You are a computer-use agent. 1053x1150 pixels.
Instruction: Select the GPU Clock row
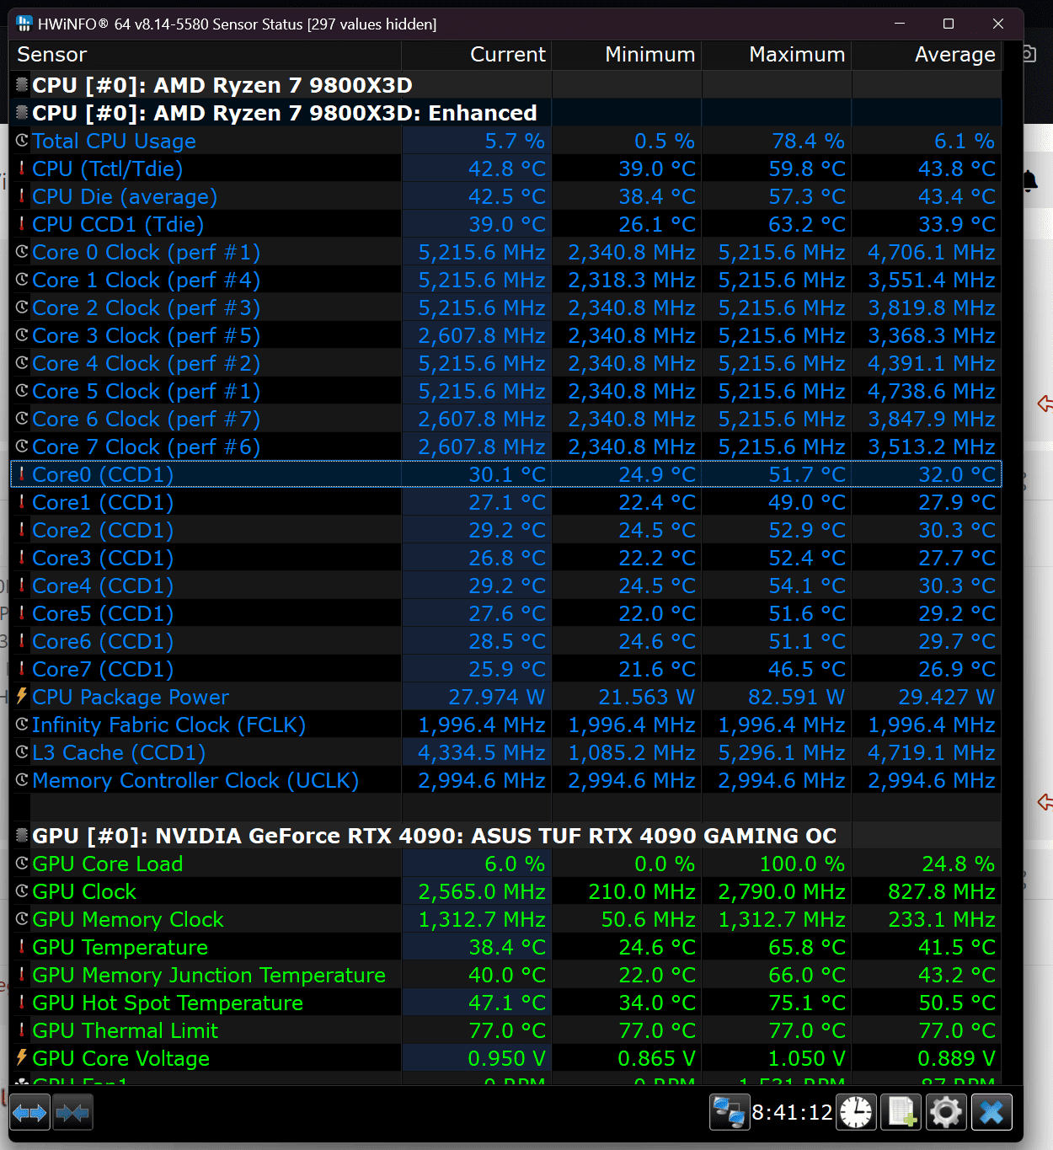(x=505, y=891)
